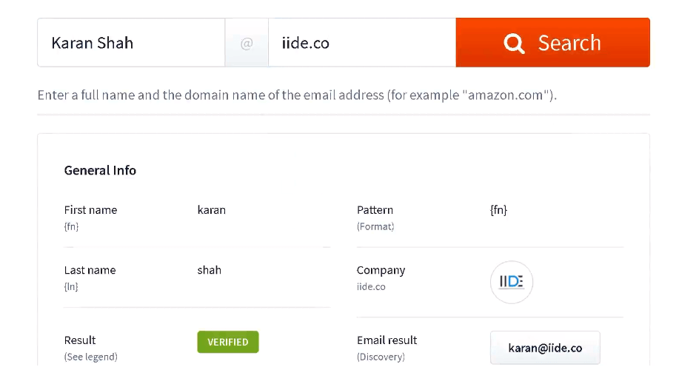Click the @ separator between the inputs

coord(247,44)
